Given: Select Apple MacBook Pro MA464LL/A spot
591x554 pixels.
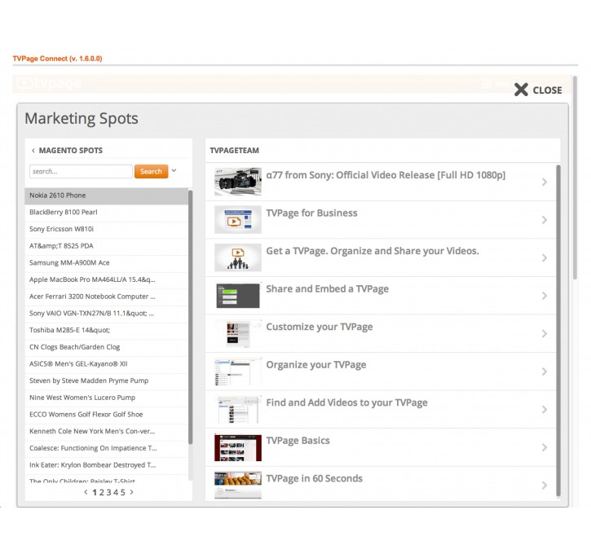Looking at the screenshot, I should (x=106, y=279).
